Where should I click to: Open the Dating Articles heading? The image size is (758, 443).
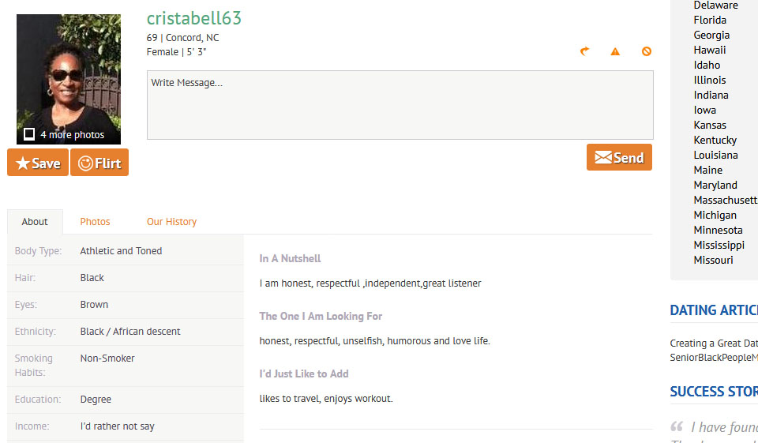[x=713, y=310]
